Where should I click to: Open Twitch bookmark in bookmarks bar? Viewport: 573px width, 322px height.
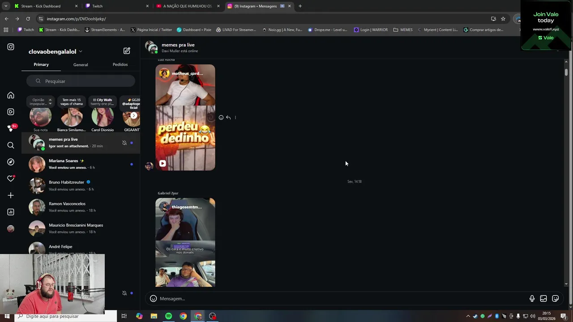point(26,30)
